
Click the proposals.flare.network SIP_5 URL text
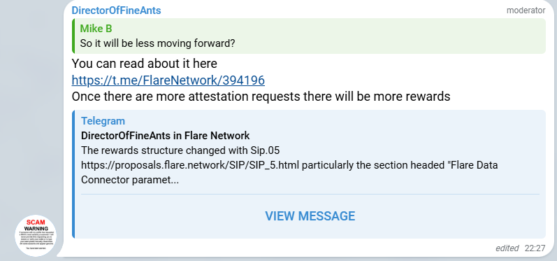click(x=191, y=165)
